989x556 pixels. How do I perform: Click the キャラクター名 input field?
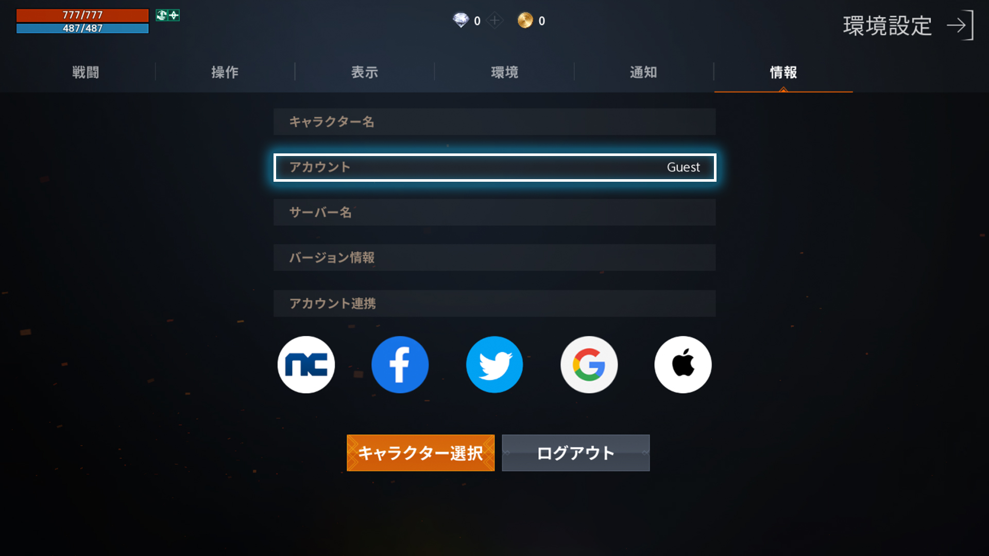[x=494, y=121]
